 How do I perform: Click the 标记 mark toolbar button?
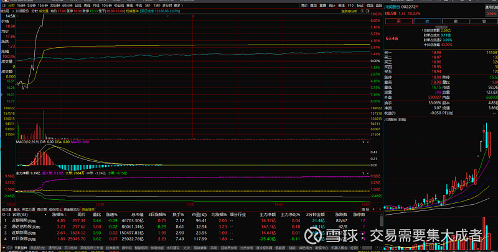coord(360,6)
